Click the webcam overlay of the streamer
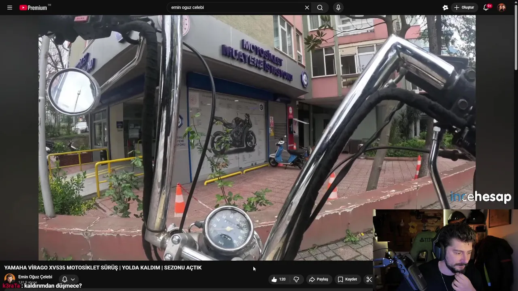This screenshot has height=291, width=518. (445, 250)
